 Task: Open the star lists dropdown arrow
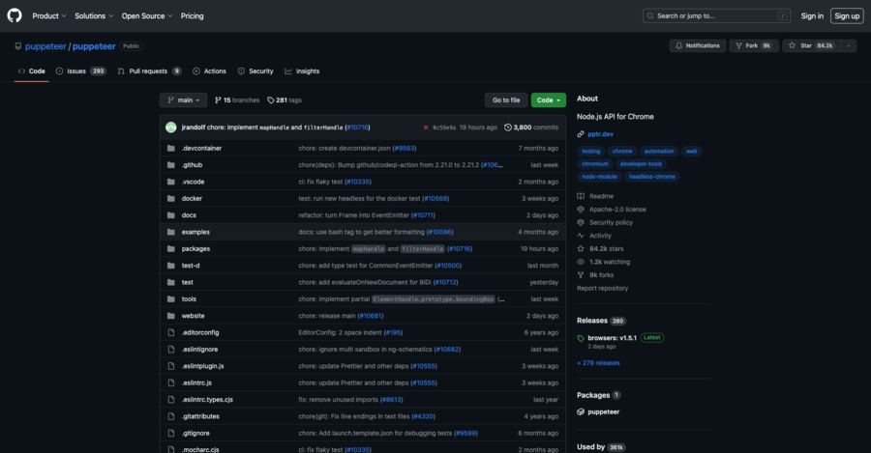tap(849, 45)
